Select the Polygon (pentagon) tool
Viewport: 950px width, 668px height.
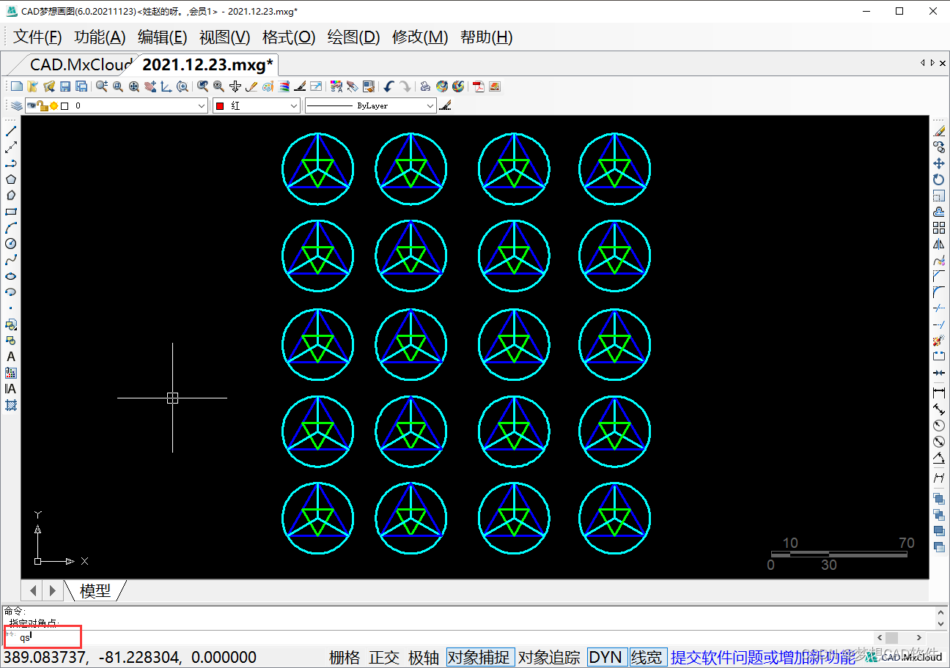[11, 179]
